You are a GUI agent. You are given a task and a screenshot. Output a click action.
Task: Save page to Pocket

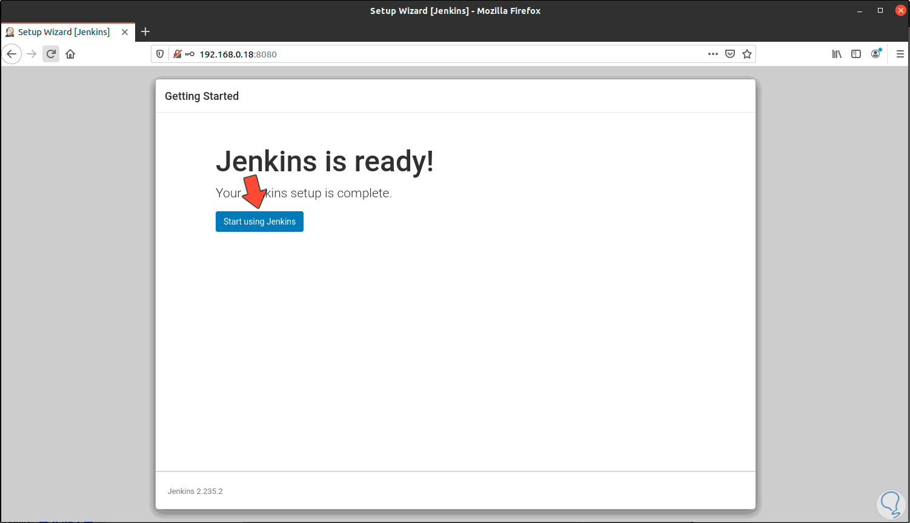(730, 54)
